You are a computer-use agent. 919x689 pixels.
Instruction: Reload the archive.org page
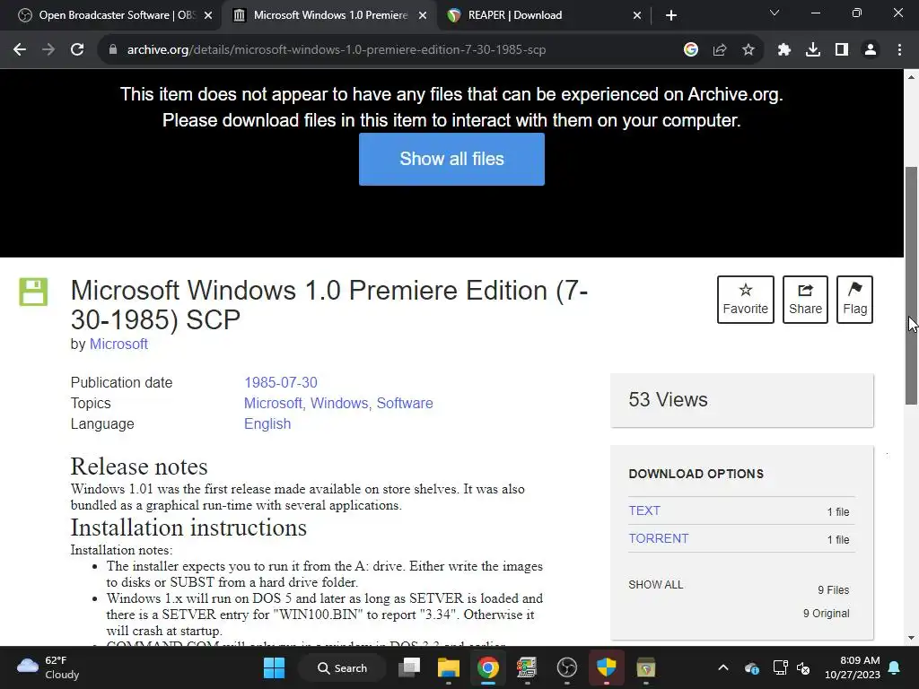click(77, 50)
